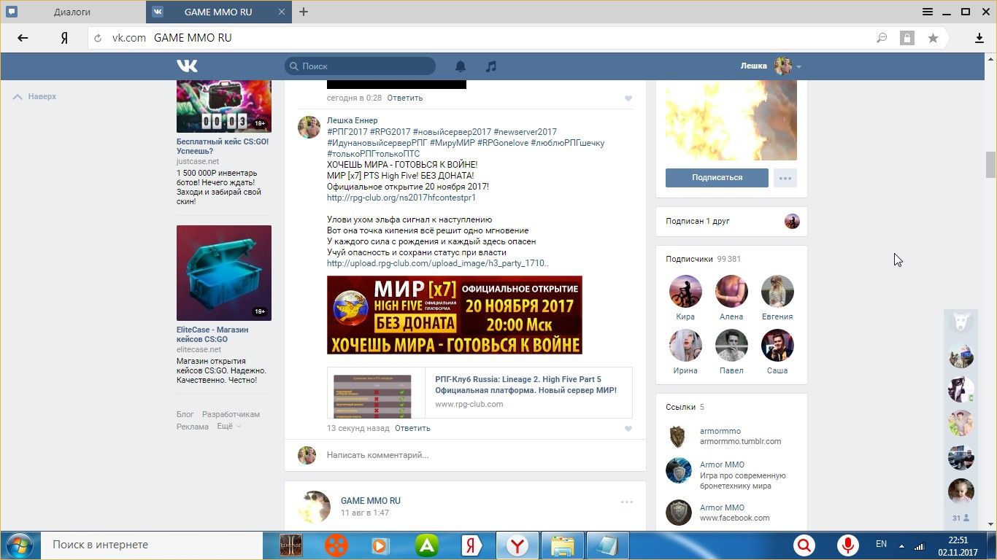Click the Yandex 'Я' home icon
This screenshot has height=560, width=997.
point(64,38)
